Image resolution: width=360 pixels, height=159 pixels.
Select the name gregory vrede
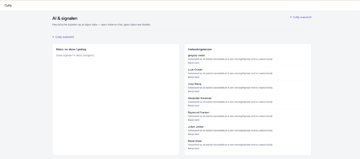click(x=197, y=55)
